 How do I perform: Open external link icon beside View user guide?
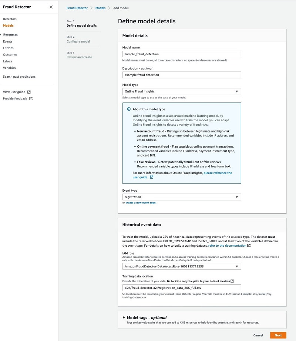coord(29,92)
